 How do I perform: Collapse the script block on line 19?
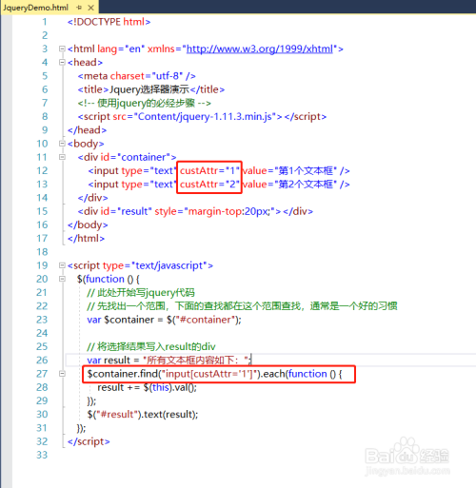[x=62, y=265]
